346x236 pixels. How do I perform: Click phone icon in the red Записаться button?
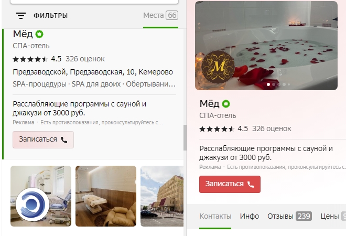(x=251, y=184)
